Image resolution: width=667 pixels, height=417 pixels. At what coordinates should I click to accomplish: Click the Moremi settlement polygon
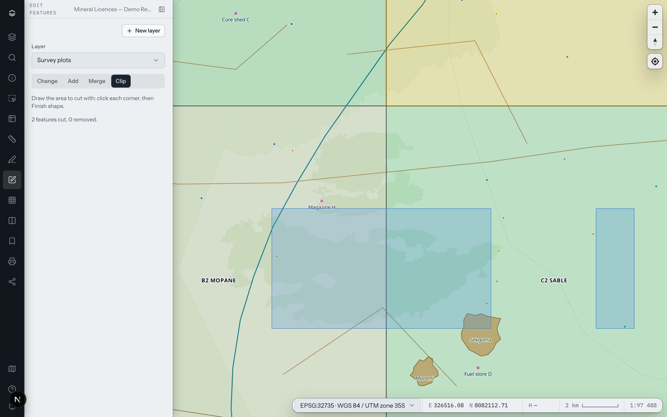coord(425,372)
